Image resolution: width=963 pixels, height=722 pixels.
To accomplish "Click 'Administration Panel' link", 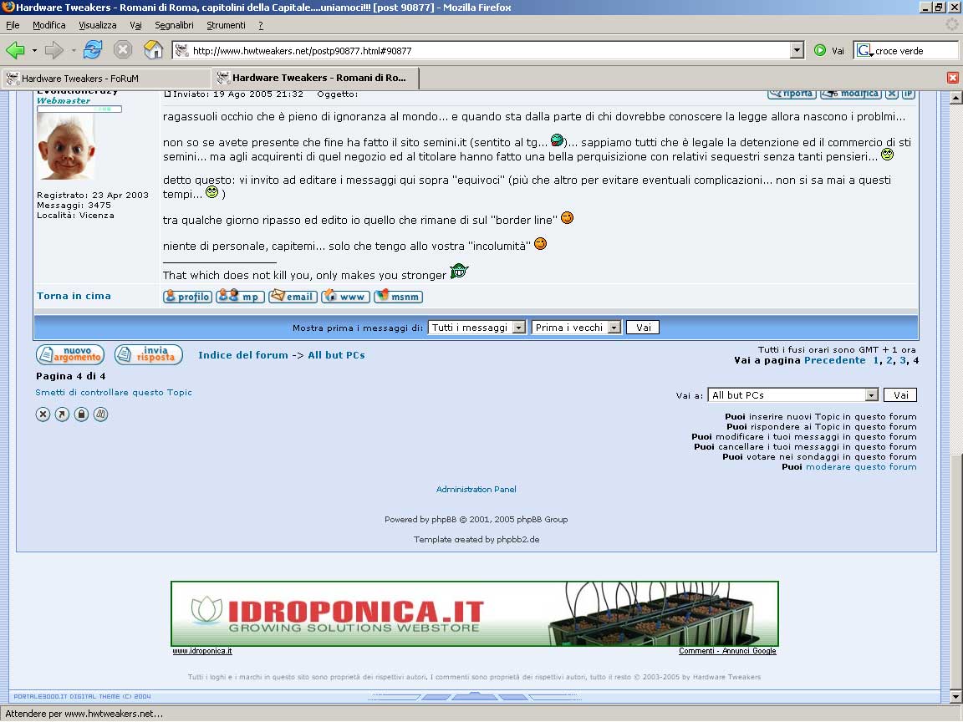I will click(x=476, y=490).
